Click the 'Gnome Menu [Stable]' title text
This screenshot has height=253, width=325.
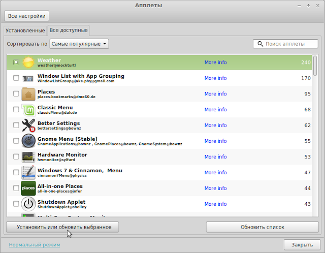68,139
